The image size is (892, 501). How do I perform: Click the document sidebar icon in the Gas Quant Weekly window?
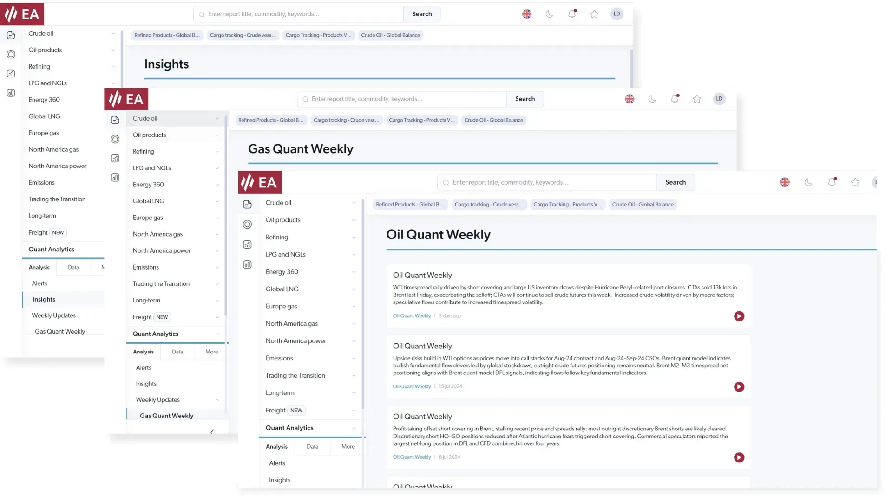point(115,120)
